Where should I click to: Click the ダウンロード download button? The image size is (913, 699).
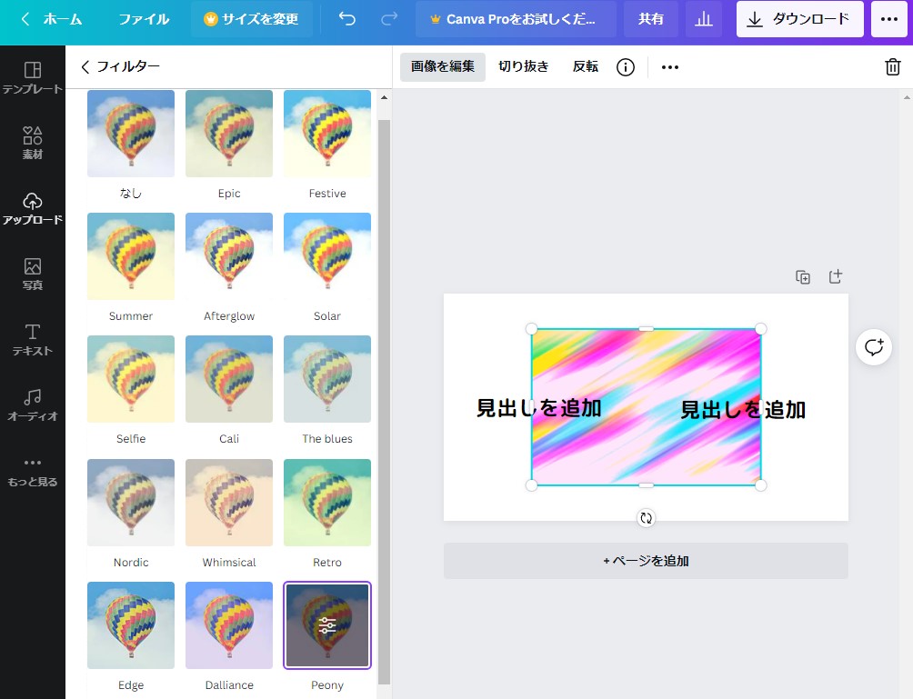[799, 19]
